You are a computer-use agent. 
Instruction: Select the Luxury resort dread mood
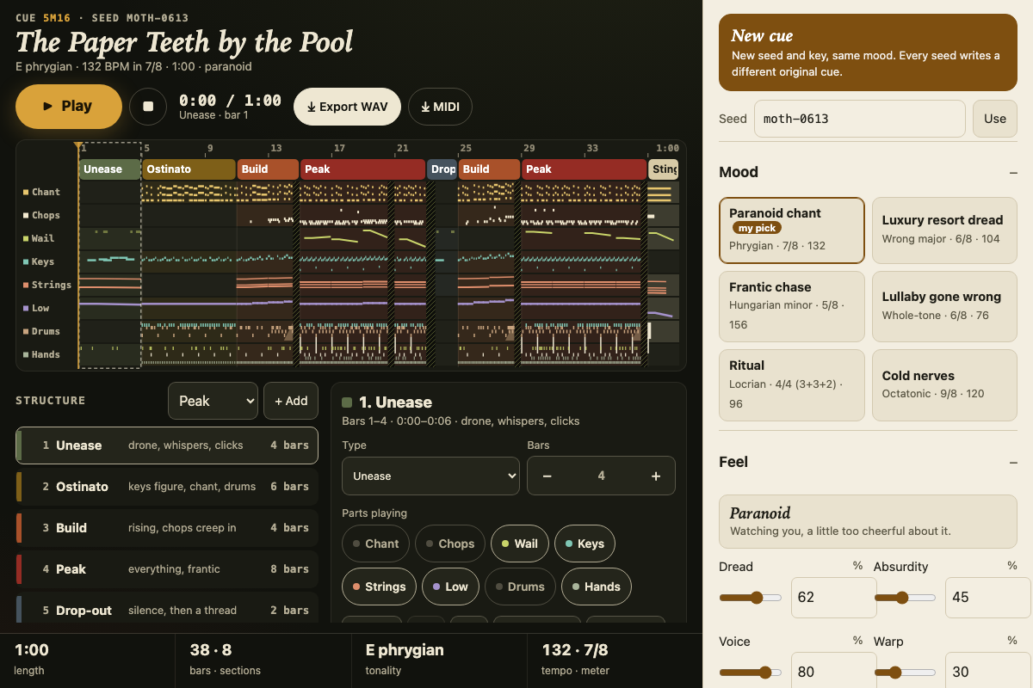click(944, 230)
